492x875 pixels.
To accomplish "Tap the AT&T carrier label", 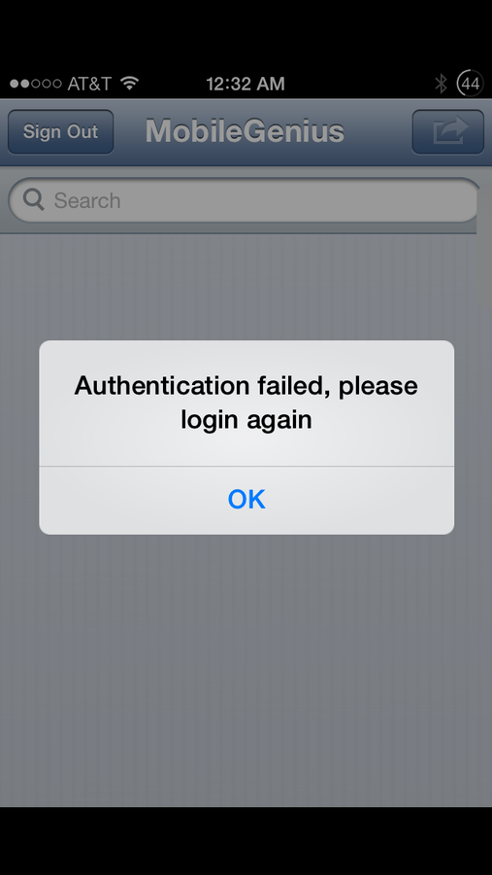I will point(89,84).
